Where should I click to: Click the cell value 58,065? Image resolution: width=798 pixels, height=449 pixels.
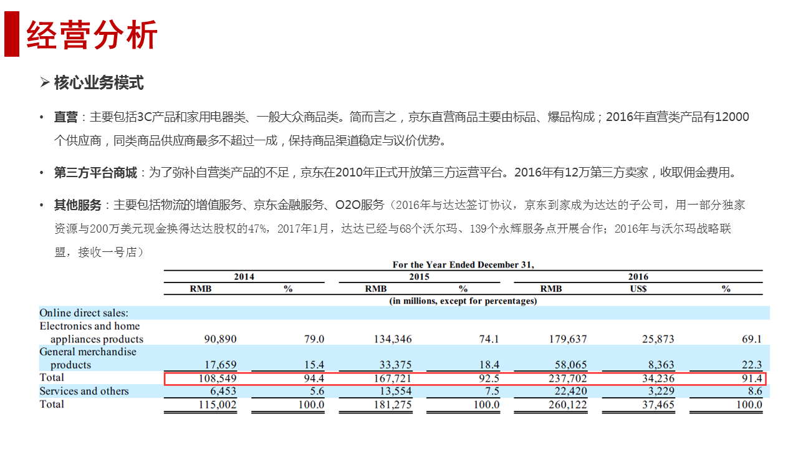570,365
